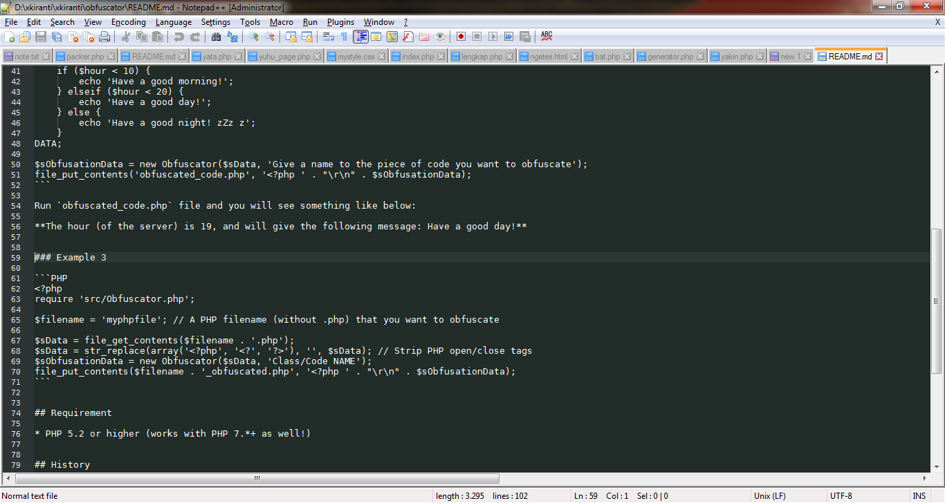Switch to the mystyle.css tab
945x503 pixels.
click(x=356, y=57)
